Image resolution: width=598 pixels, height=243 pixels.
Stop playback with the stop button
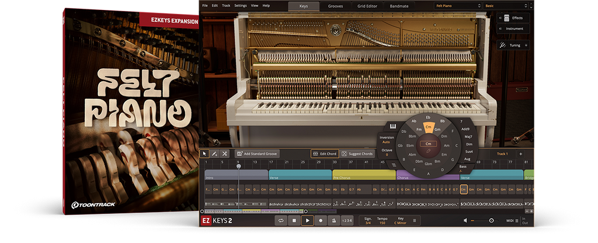click(294, 220)
